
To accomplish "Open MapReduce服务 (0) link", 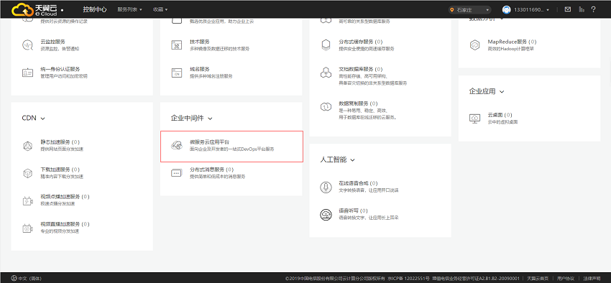I will (x=512, y=42).
